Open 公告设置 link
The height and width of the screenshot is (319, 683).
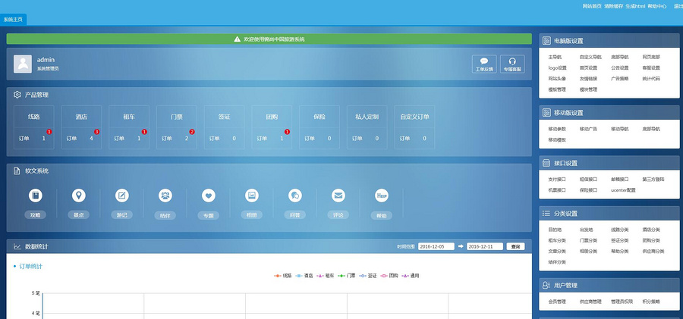pos(619,68)
